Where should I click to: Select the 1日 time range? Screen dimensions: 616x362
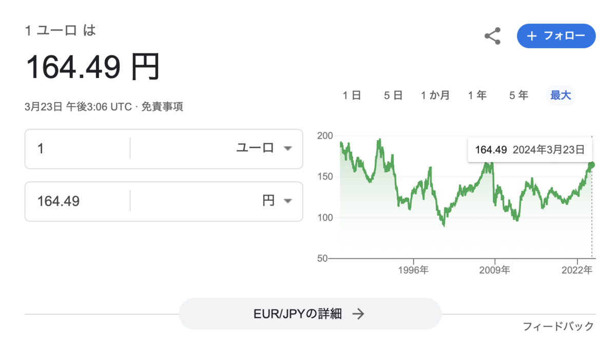352,95
